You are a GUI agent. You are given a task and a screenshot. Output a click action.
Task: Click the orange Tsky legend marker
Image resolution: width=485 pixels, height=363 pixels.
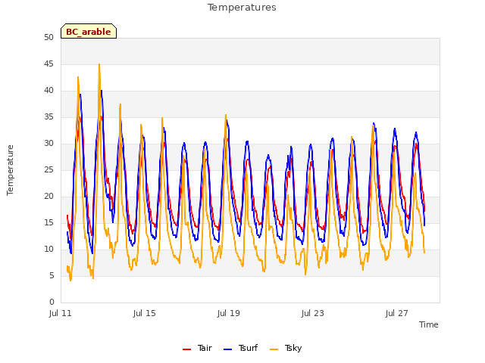coord(274,349)
